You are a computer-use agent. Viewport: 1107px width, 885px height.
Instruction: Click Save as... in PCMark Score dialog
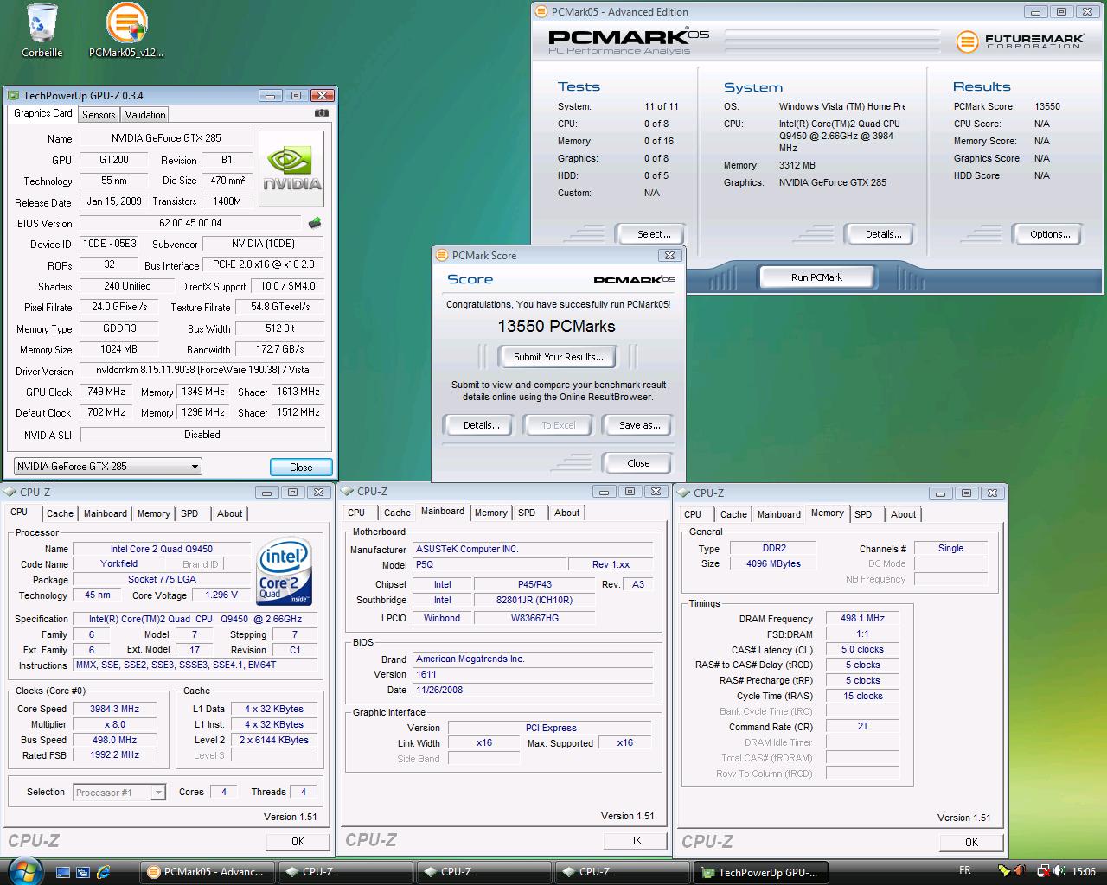point(640,425)
